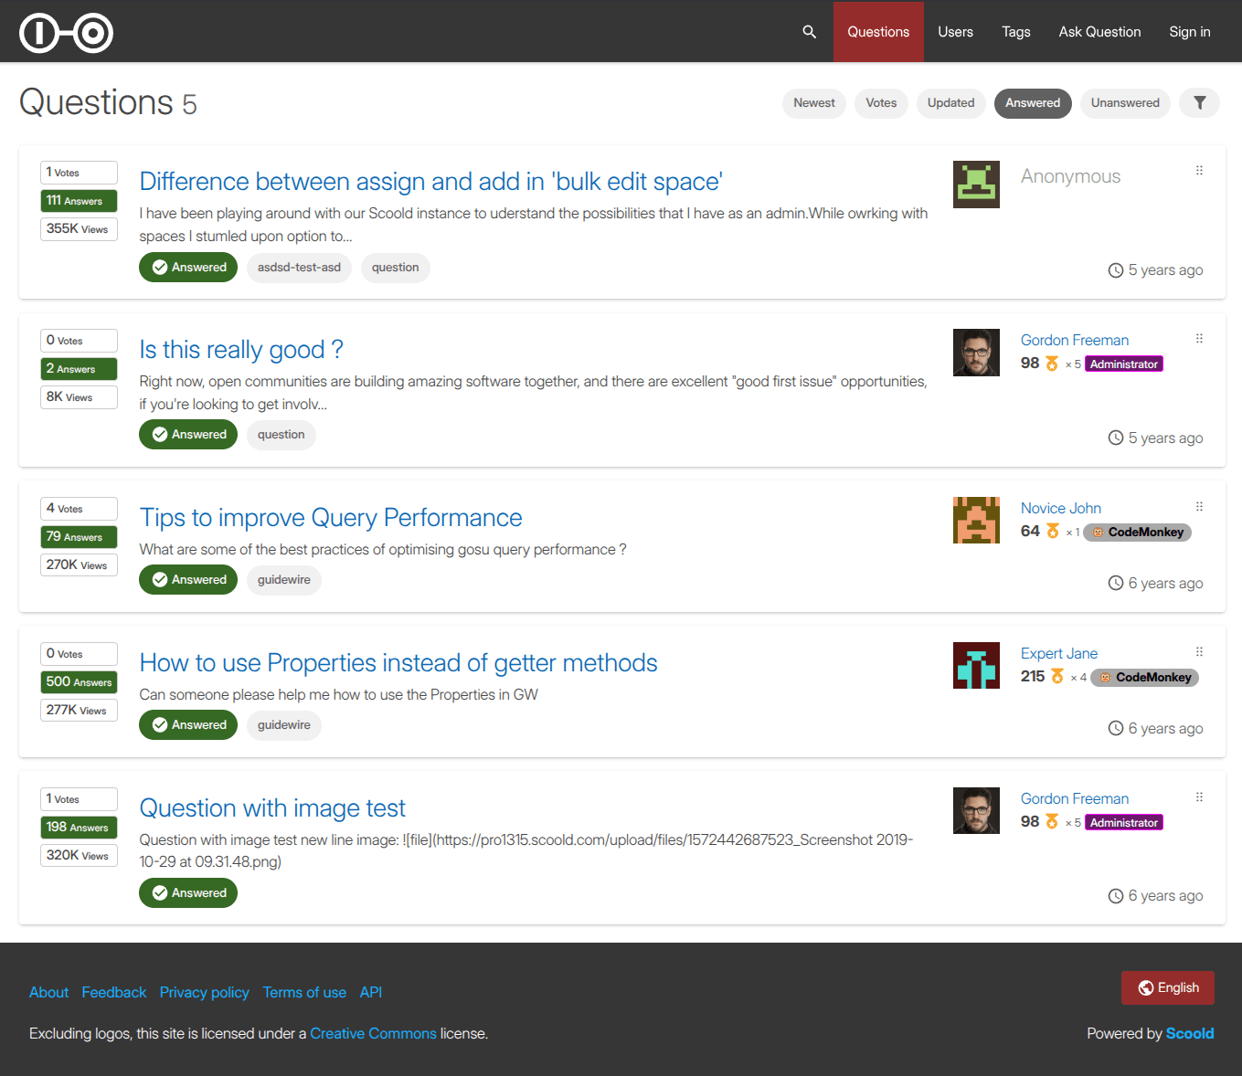The height and width of the screenshot is (1076, 1242).
Task: Click Gordon Freeman's avatar on first post
Action: [976, 353]
